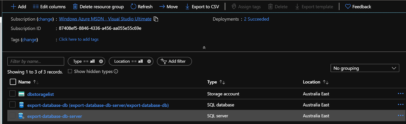Type in the Filter by name field

coord(36,61)
